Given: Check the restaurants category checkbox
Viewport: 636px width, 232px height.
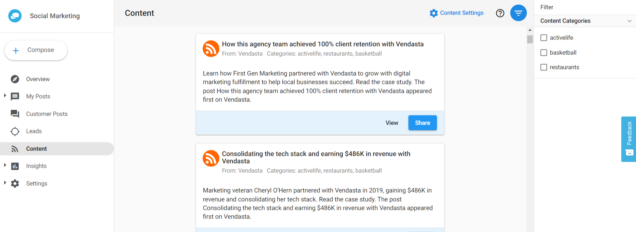Looking at the screenshot, I should [544, 67].
